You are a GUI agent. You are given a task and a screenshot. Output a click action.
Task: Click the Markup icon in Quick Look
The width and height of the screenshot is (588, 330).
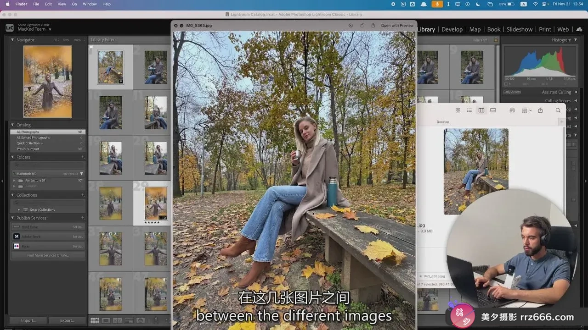[x=351, y=26]
